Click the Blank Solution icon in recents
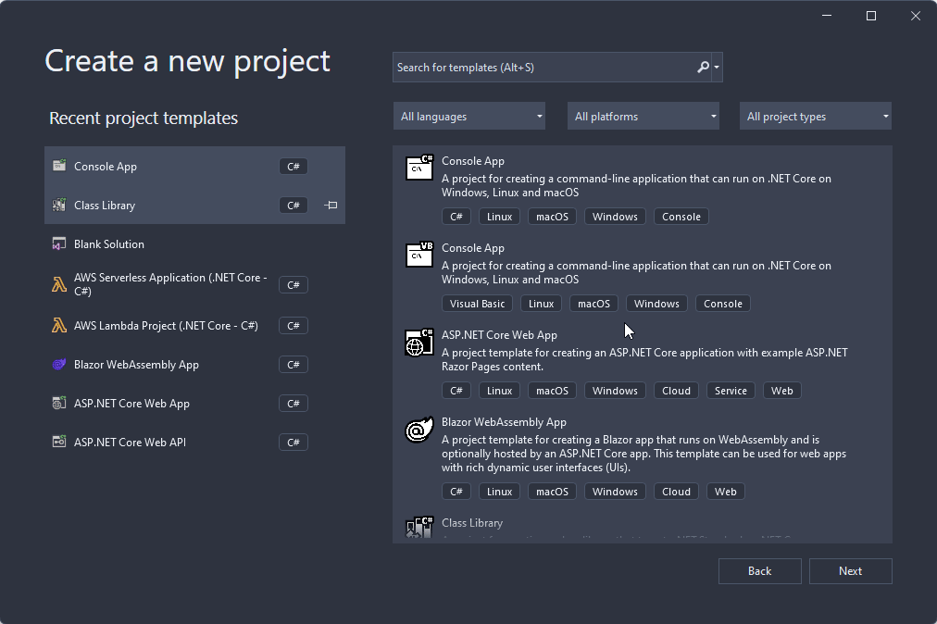 [59, 244]
